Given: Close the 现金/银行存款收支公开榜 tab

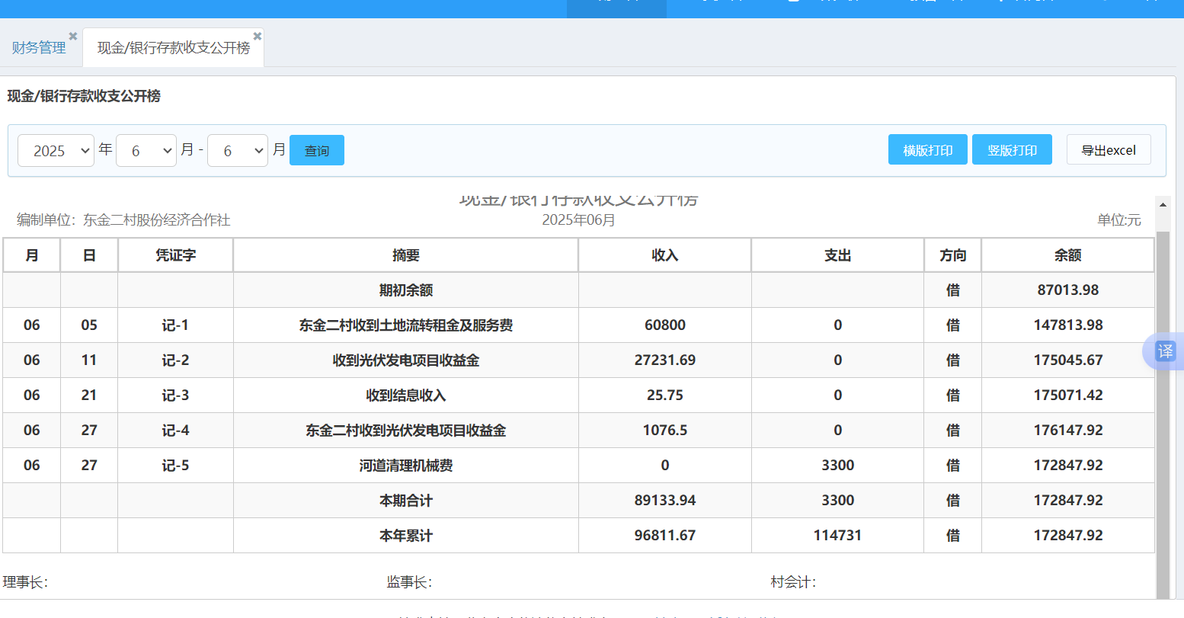Looking at the screenshot, I should coord(258,36).
